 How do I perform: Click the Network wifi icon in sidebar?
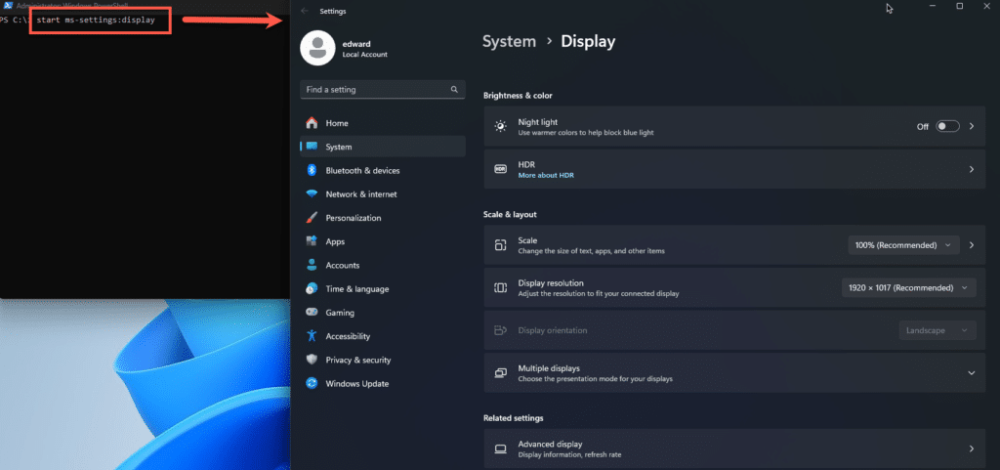pyautogui.click(x=312, y=193)
